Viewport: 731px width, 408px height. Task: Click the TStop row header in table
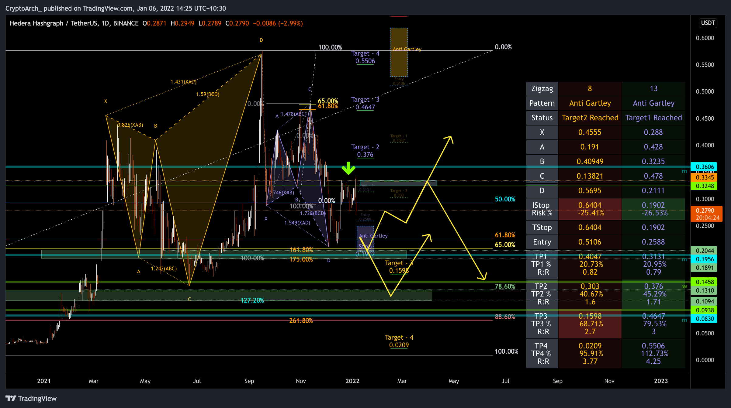(542, 227)
